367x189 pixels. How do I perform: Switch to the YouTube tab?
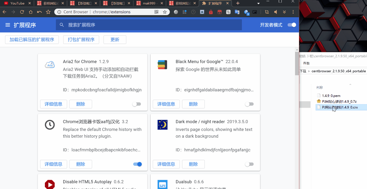(17, 3)
